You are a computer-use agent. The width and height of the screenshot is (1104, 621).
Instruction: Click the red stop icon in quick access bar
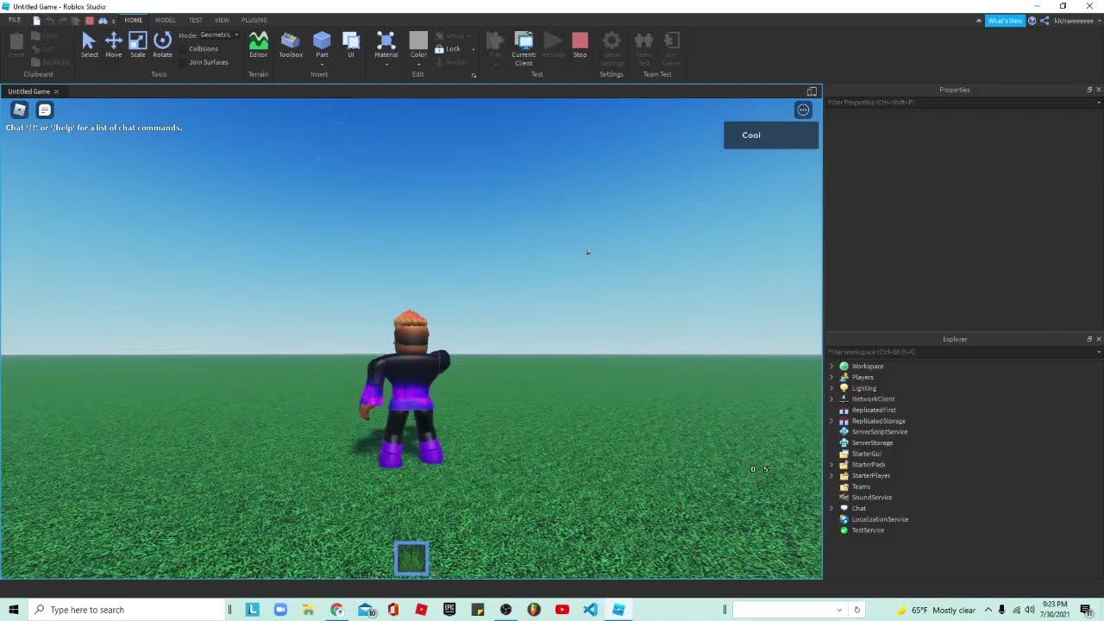(x=89, y=20)
